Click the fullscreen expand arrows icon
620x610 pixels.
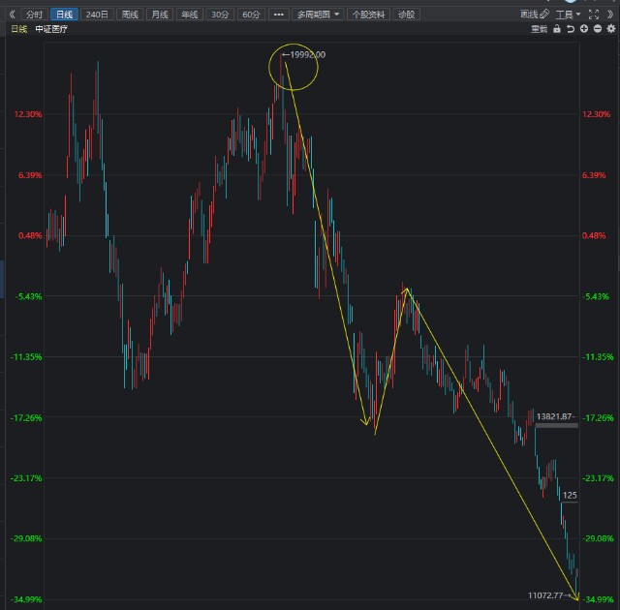594,15
